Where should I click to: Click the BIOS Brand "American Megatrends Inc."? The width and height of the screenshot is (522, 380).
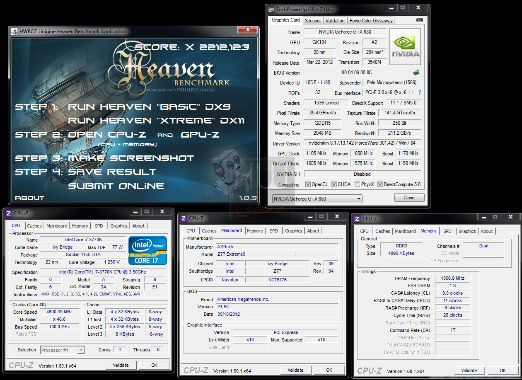pos(277,299)
